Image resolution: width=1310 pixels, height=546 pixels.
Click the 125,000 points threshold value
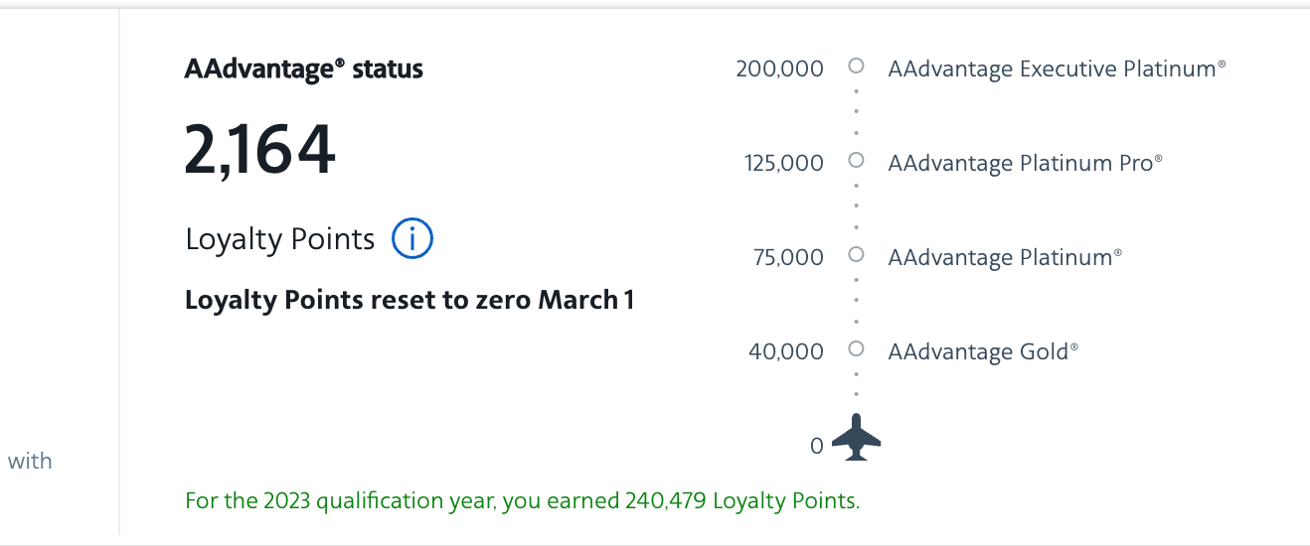[784, 164]
